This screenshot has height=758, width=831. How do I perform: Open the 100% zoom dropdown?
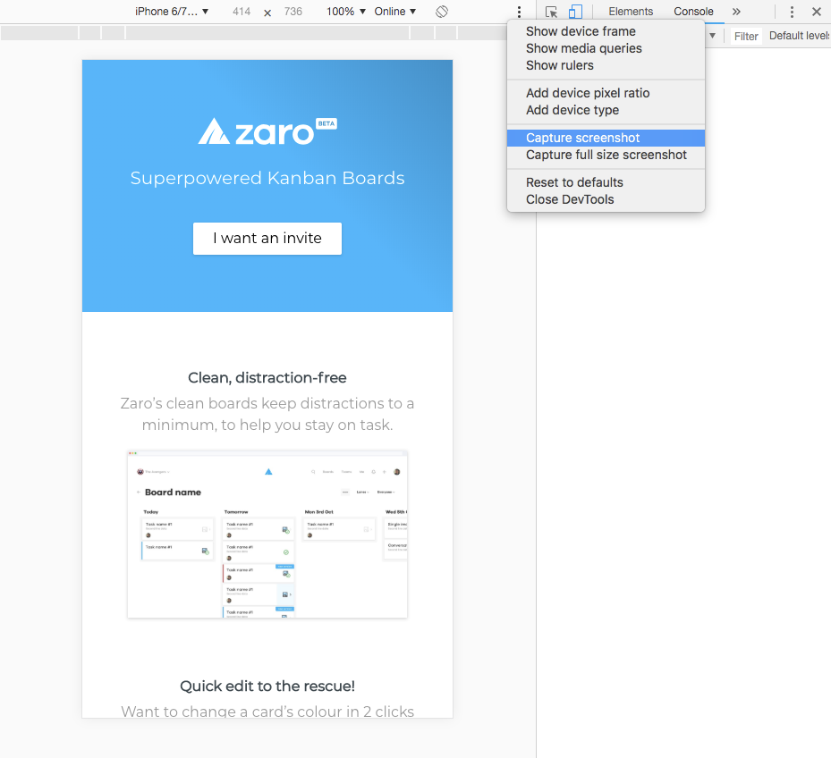click(345, 11)
